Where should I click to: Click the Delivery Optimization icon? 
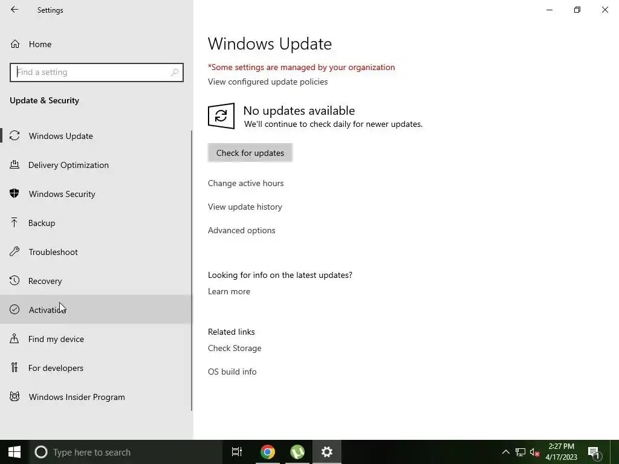pyautogui.click(x=15, y=164)
